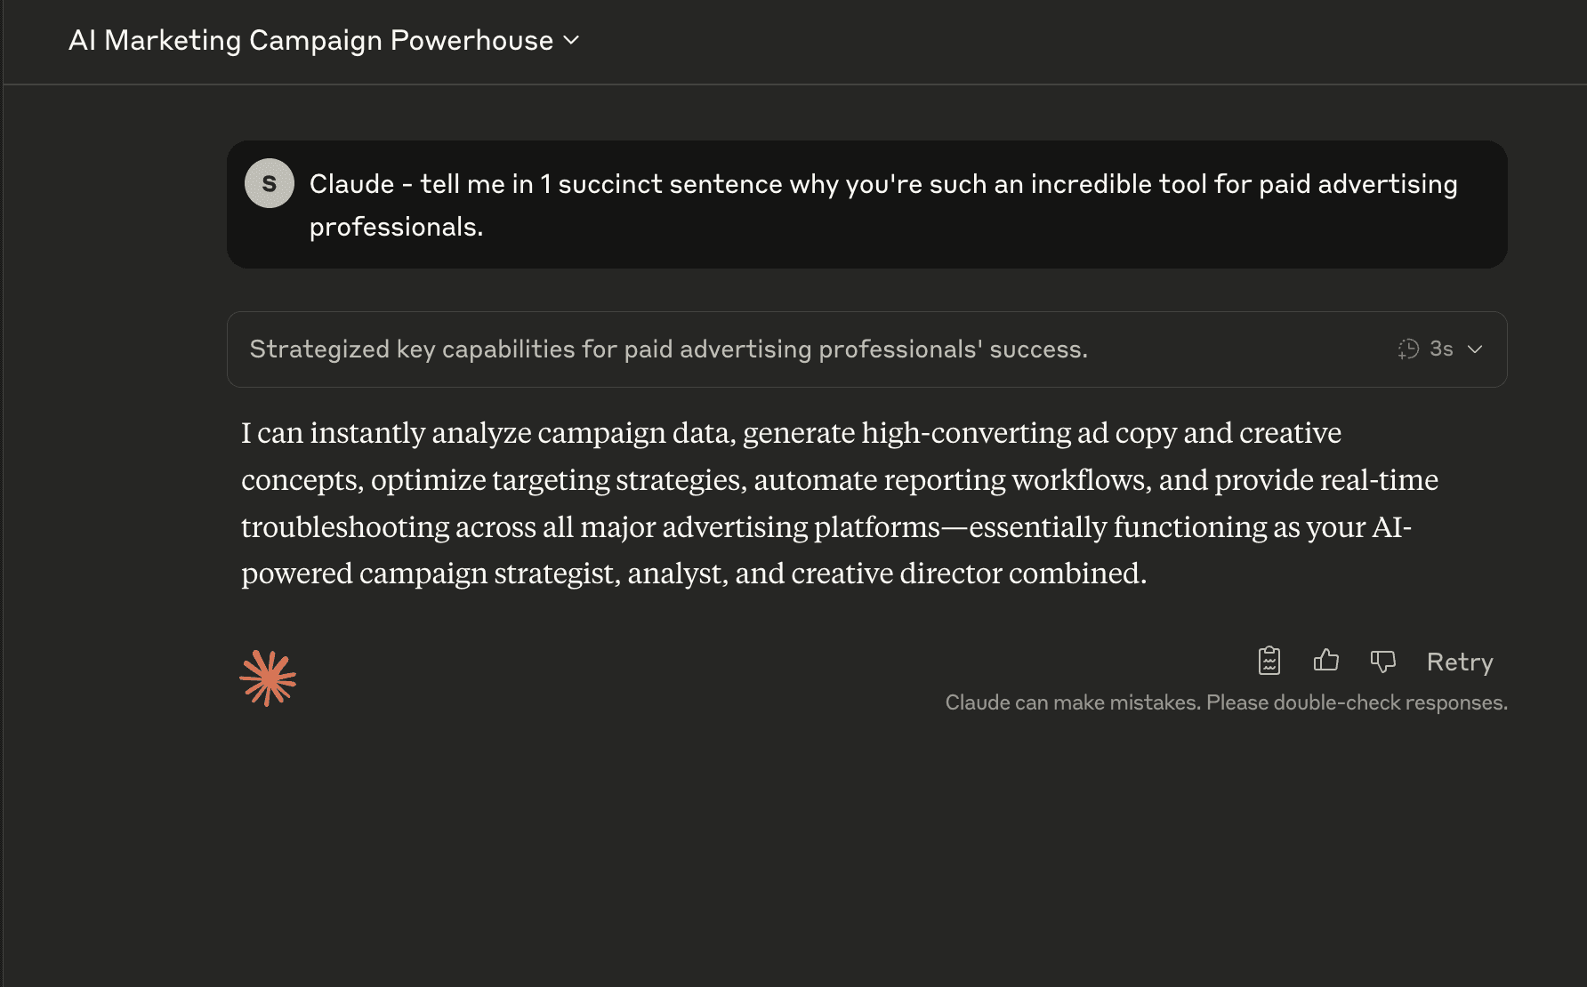Copy the response with the clipboard icon
This screenshot has width=1587, height=987.
pyautogui.click(x=1269, y=661)
